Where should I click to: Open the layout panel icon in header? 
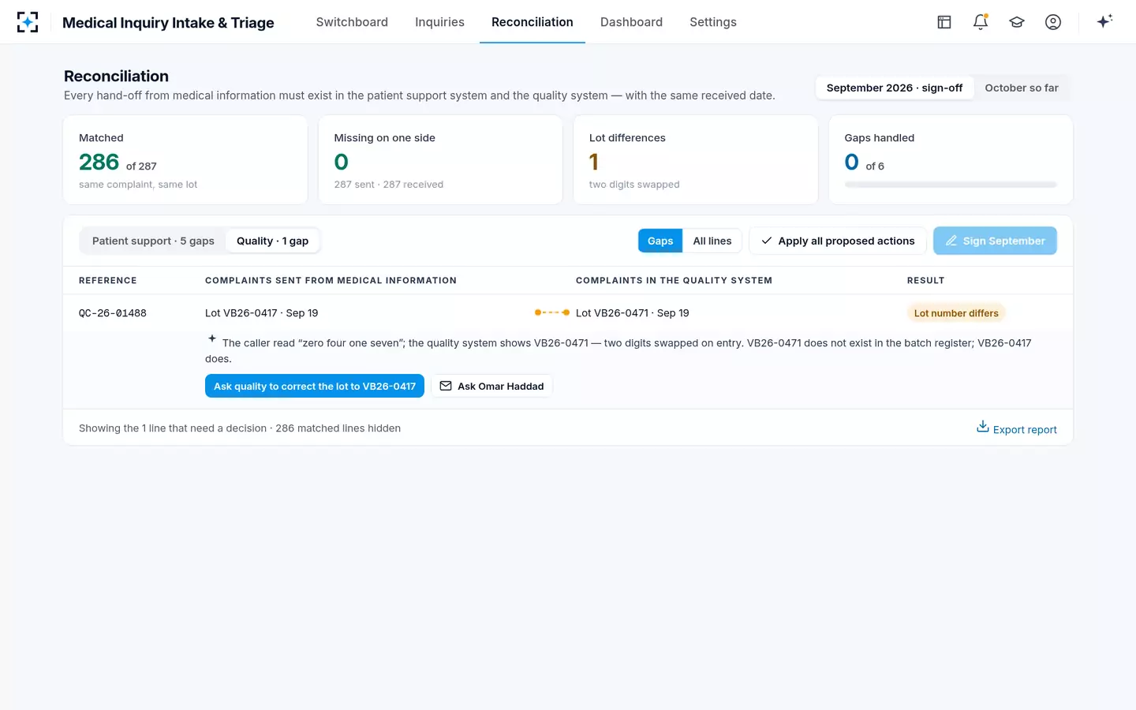coord(944,22)
